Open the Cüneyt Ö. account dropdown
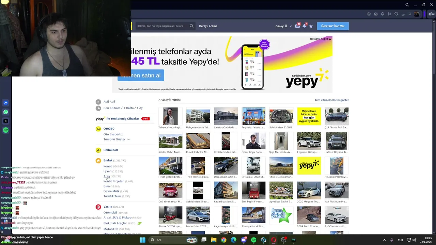The height and width of the screenshot is (245, 436). coord(284,26)
